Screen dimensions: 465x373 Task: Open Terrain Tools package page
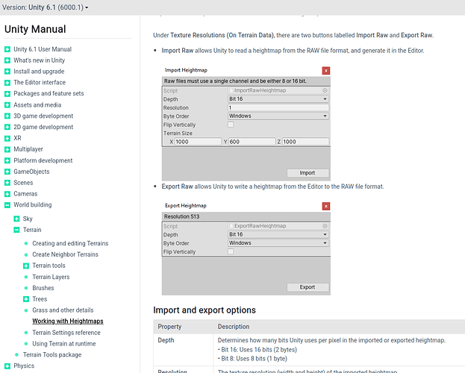click(x=52, y=354)
